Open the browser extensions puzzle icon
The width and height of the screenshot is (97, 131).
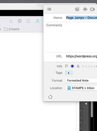29,21
